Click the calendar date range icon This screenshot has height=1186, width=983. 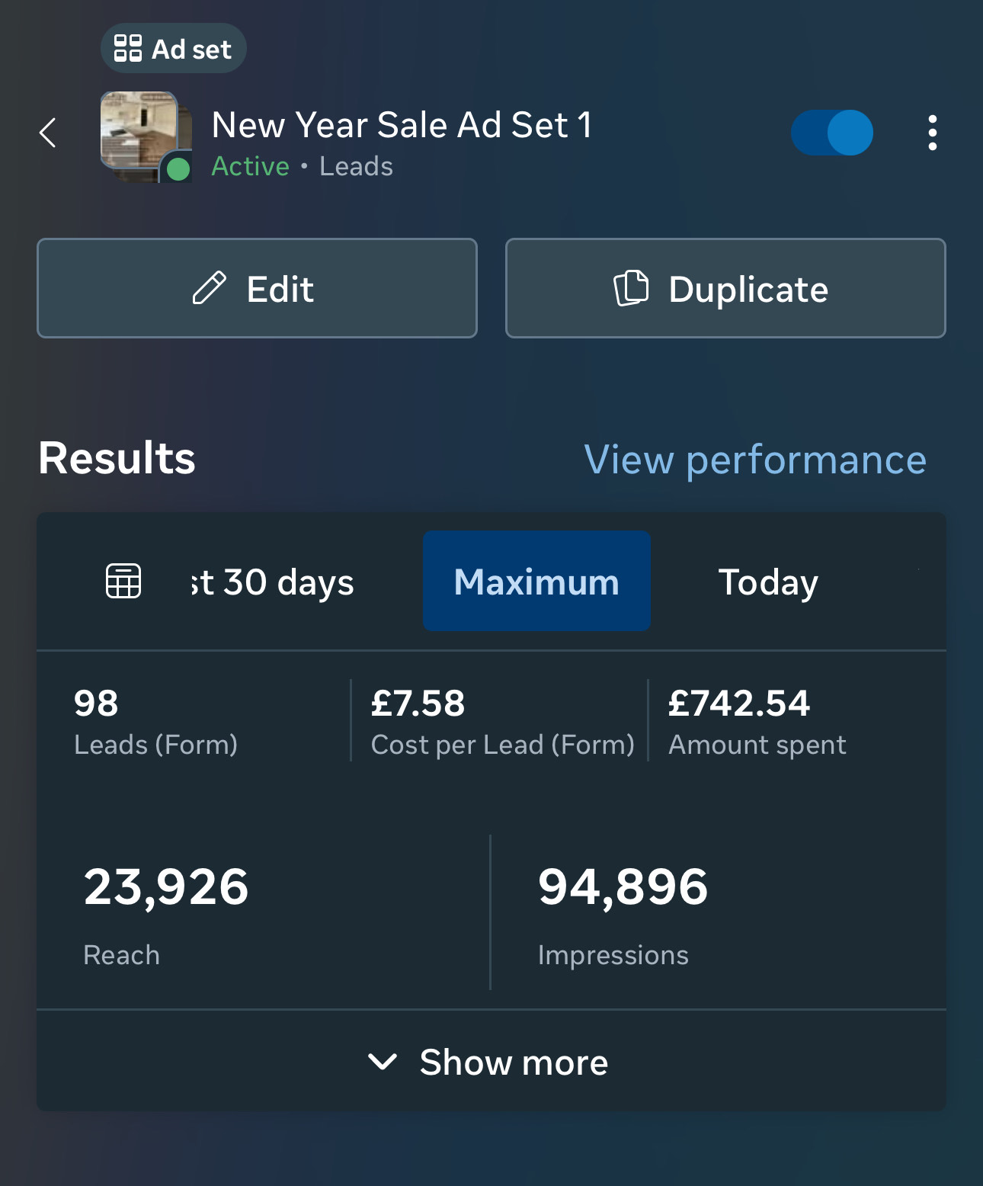point(123,582)
